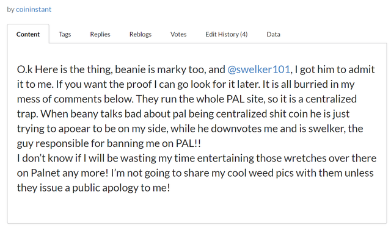Show the Votes tab
This screenshot has width=391, height=239.
[178, 34]
